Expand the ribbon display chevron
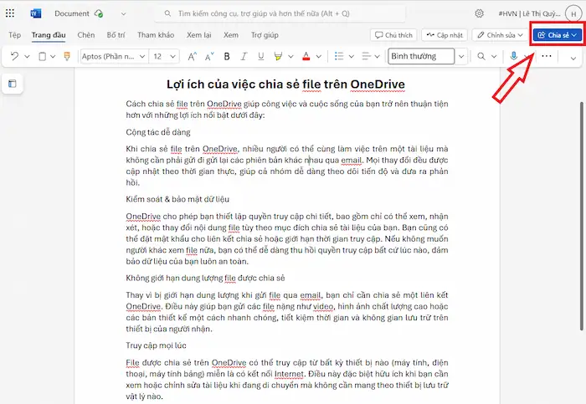The height and width of the screenshot is (404, 586). pos(573,59)
